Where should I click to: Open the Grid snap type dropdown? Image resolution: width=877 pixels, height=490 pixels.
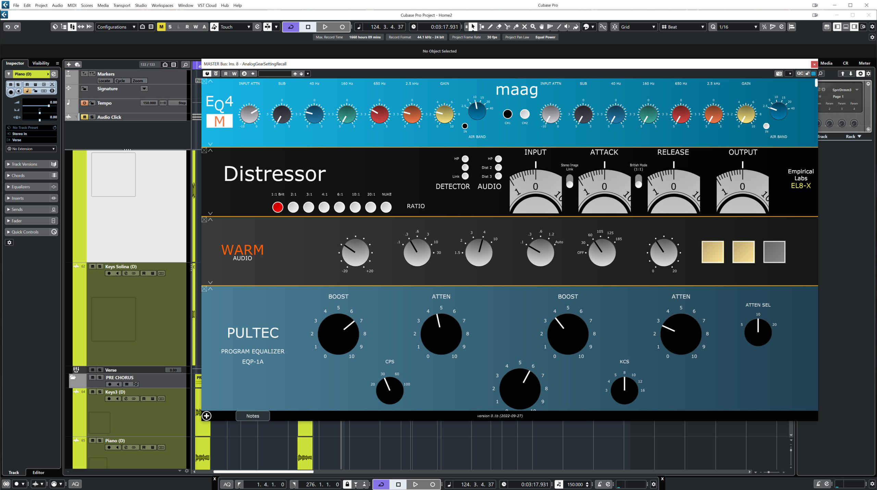[x=638, y=27]
